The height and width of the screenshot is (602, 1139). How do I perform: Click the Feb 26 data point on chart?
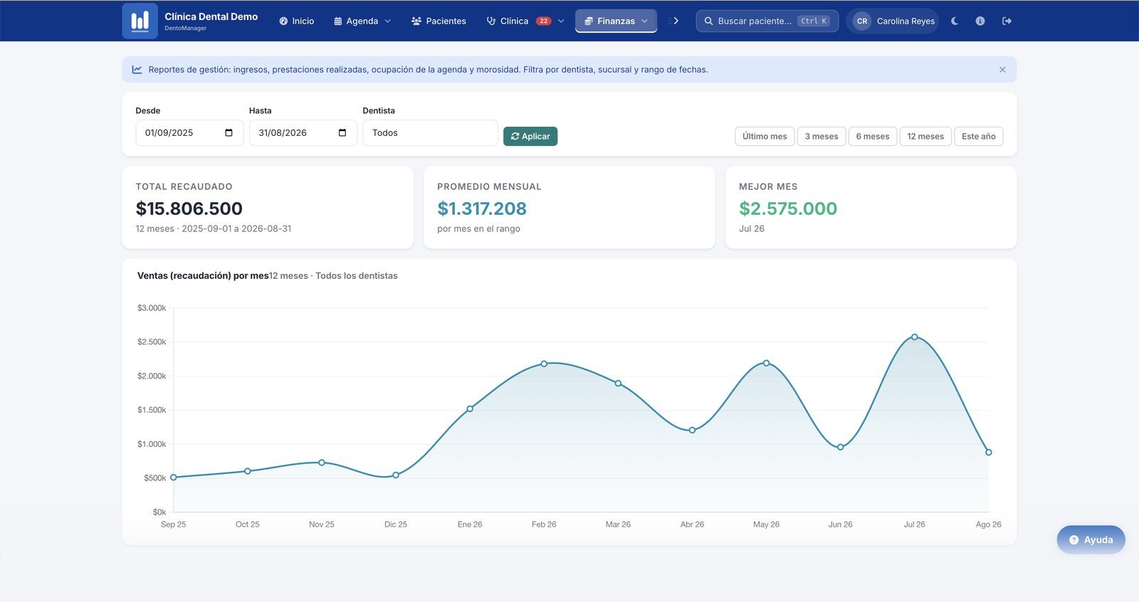point(544,364)
